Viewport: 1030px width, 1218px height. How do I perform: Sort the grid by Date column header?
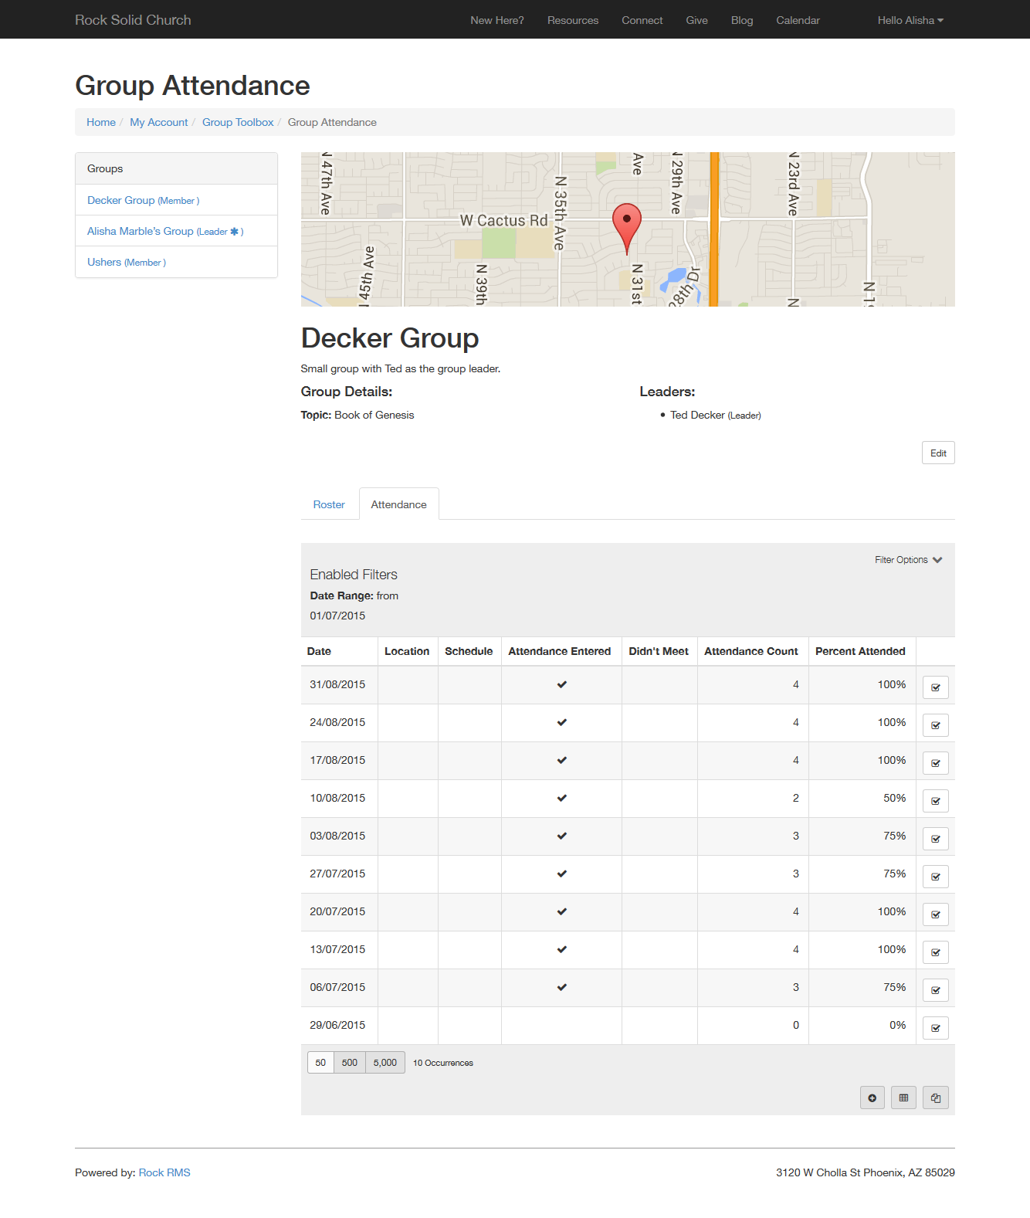click(319, 651)
